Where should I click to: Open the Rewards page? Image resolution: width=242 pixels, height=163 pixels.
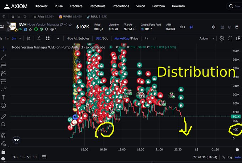coord(178,6)
